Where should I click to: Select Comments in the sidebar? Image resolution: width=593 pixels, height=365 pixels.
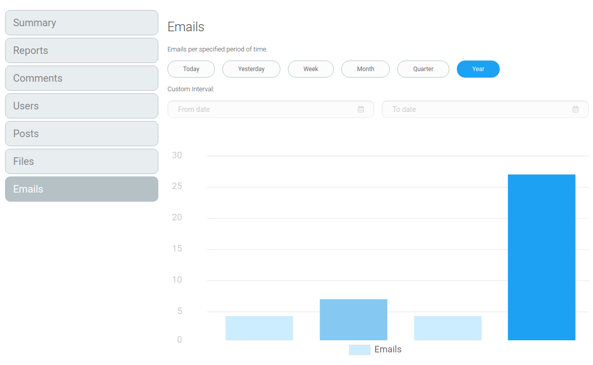tap(82, 78)
